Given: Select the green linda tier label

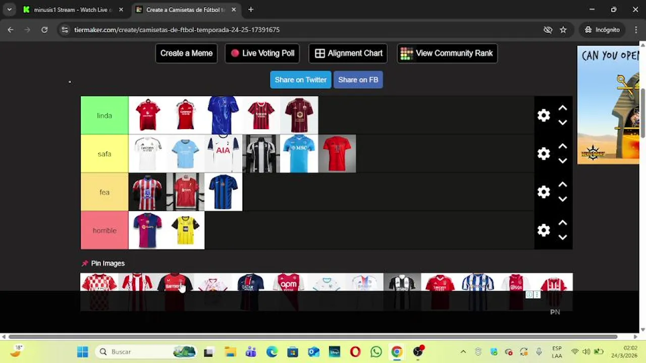Looking at the screenshot, I should coord(104,115).
